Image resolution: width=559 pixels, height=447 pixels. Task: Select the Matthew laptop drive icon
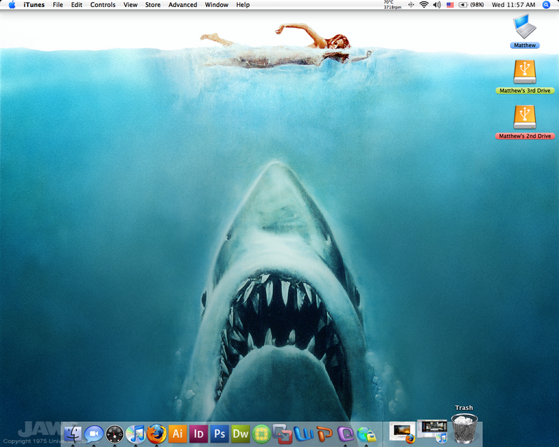pyautogui.click(x=525, y=27)
